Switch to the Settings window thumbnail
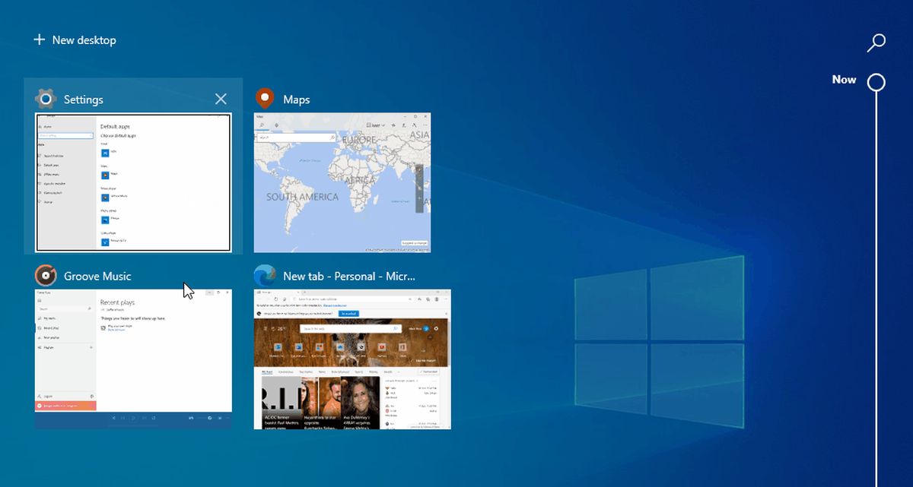This screenshot has width=913, height=487. pos(133,182)
